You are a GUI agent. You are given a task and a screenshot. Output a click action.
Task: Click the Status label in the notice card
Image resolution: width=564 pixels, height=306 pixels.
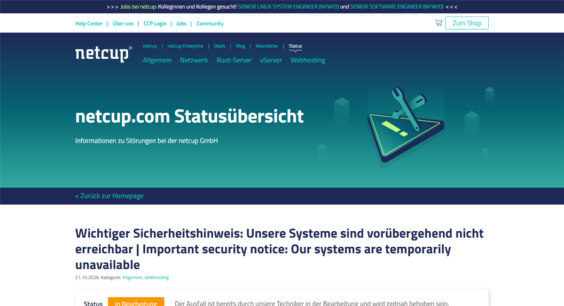[x=93, y=304]
